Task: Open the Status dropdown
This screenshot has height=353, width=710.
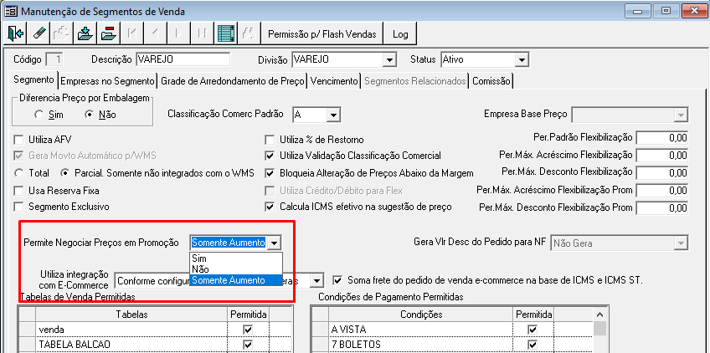Action: click(522, 59)
